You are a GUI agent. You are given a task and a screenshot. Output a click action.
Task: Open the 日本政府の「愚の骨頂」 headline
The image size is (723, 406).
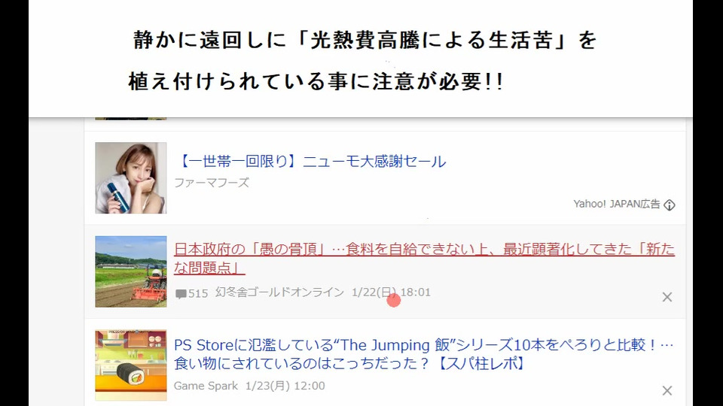424,258
